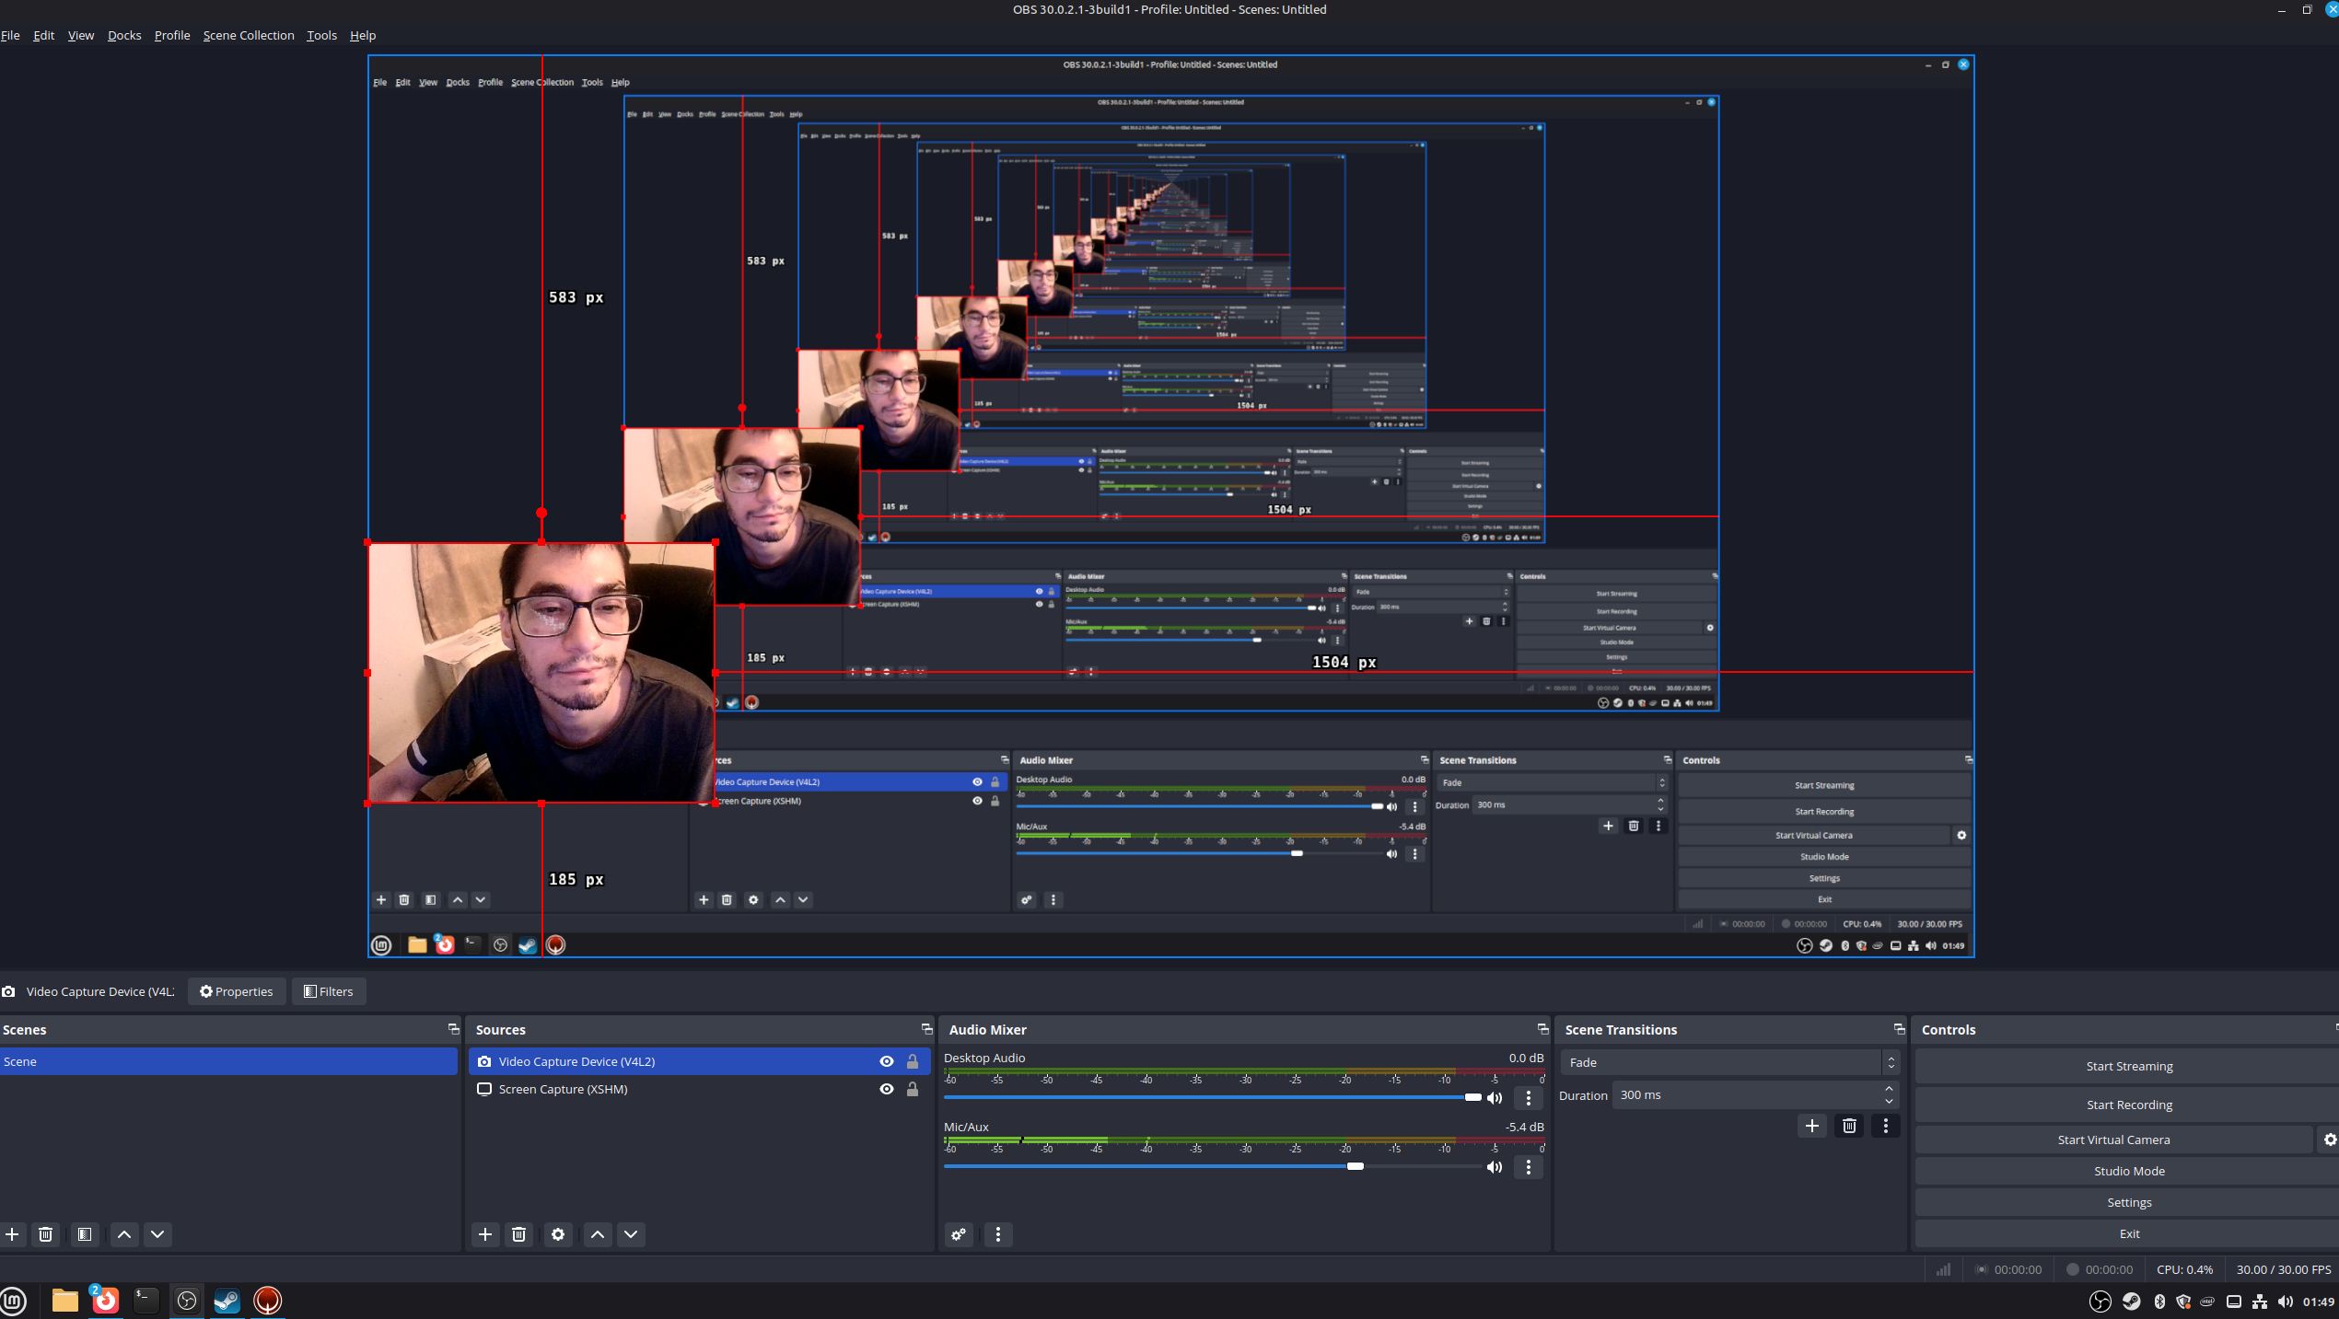
Task: Toggle Start Virtual Camera
Action: coord(2114,1140)
